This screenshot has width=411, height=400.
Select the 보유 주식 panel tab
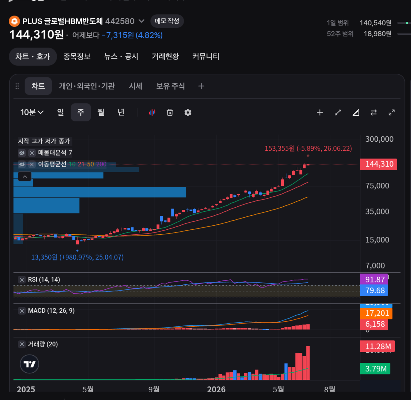170,86
